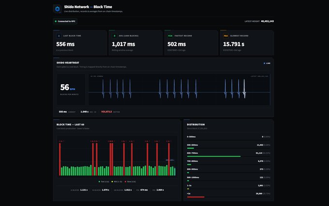This screenshot has height=206, width=329.
Task: Click the 11,453 count for 500–600ms
Action: [260, 145]
